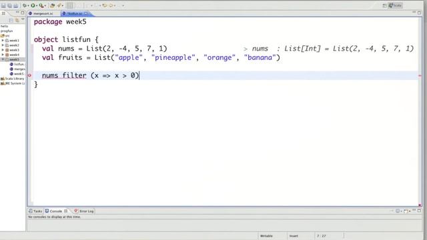Select the Scala perspective button
The height and width of the screenshot is (240, 427).
tap(395, 5)
